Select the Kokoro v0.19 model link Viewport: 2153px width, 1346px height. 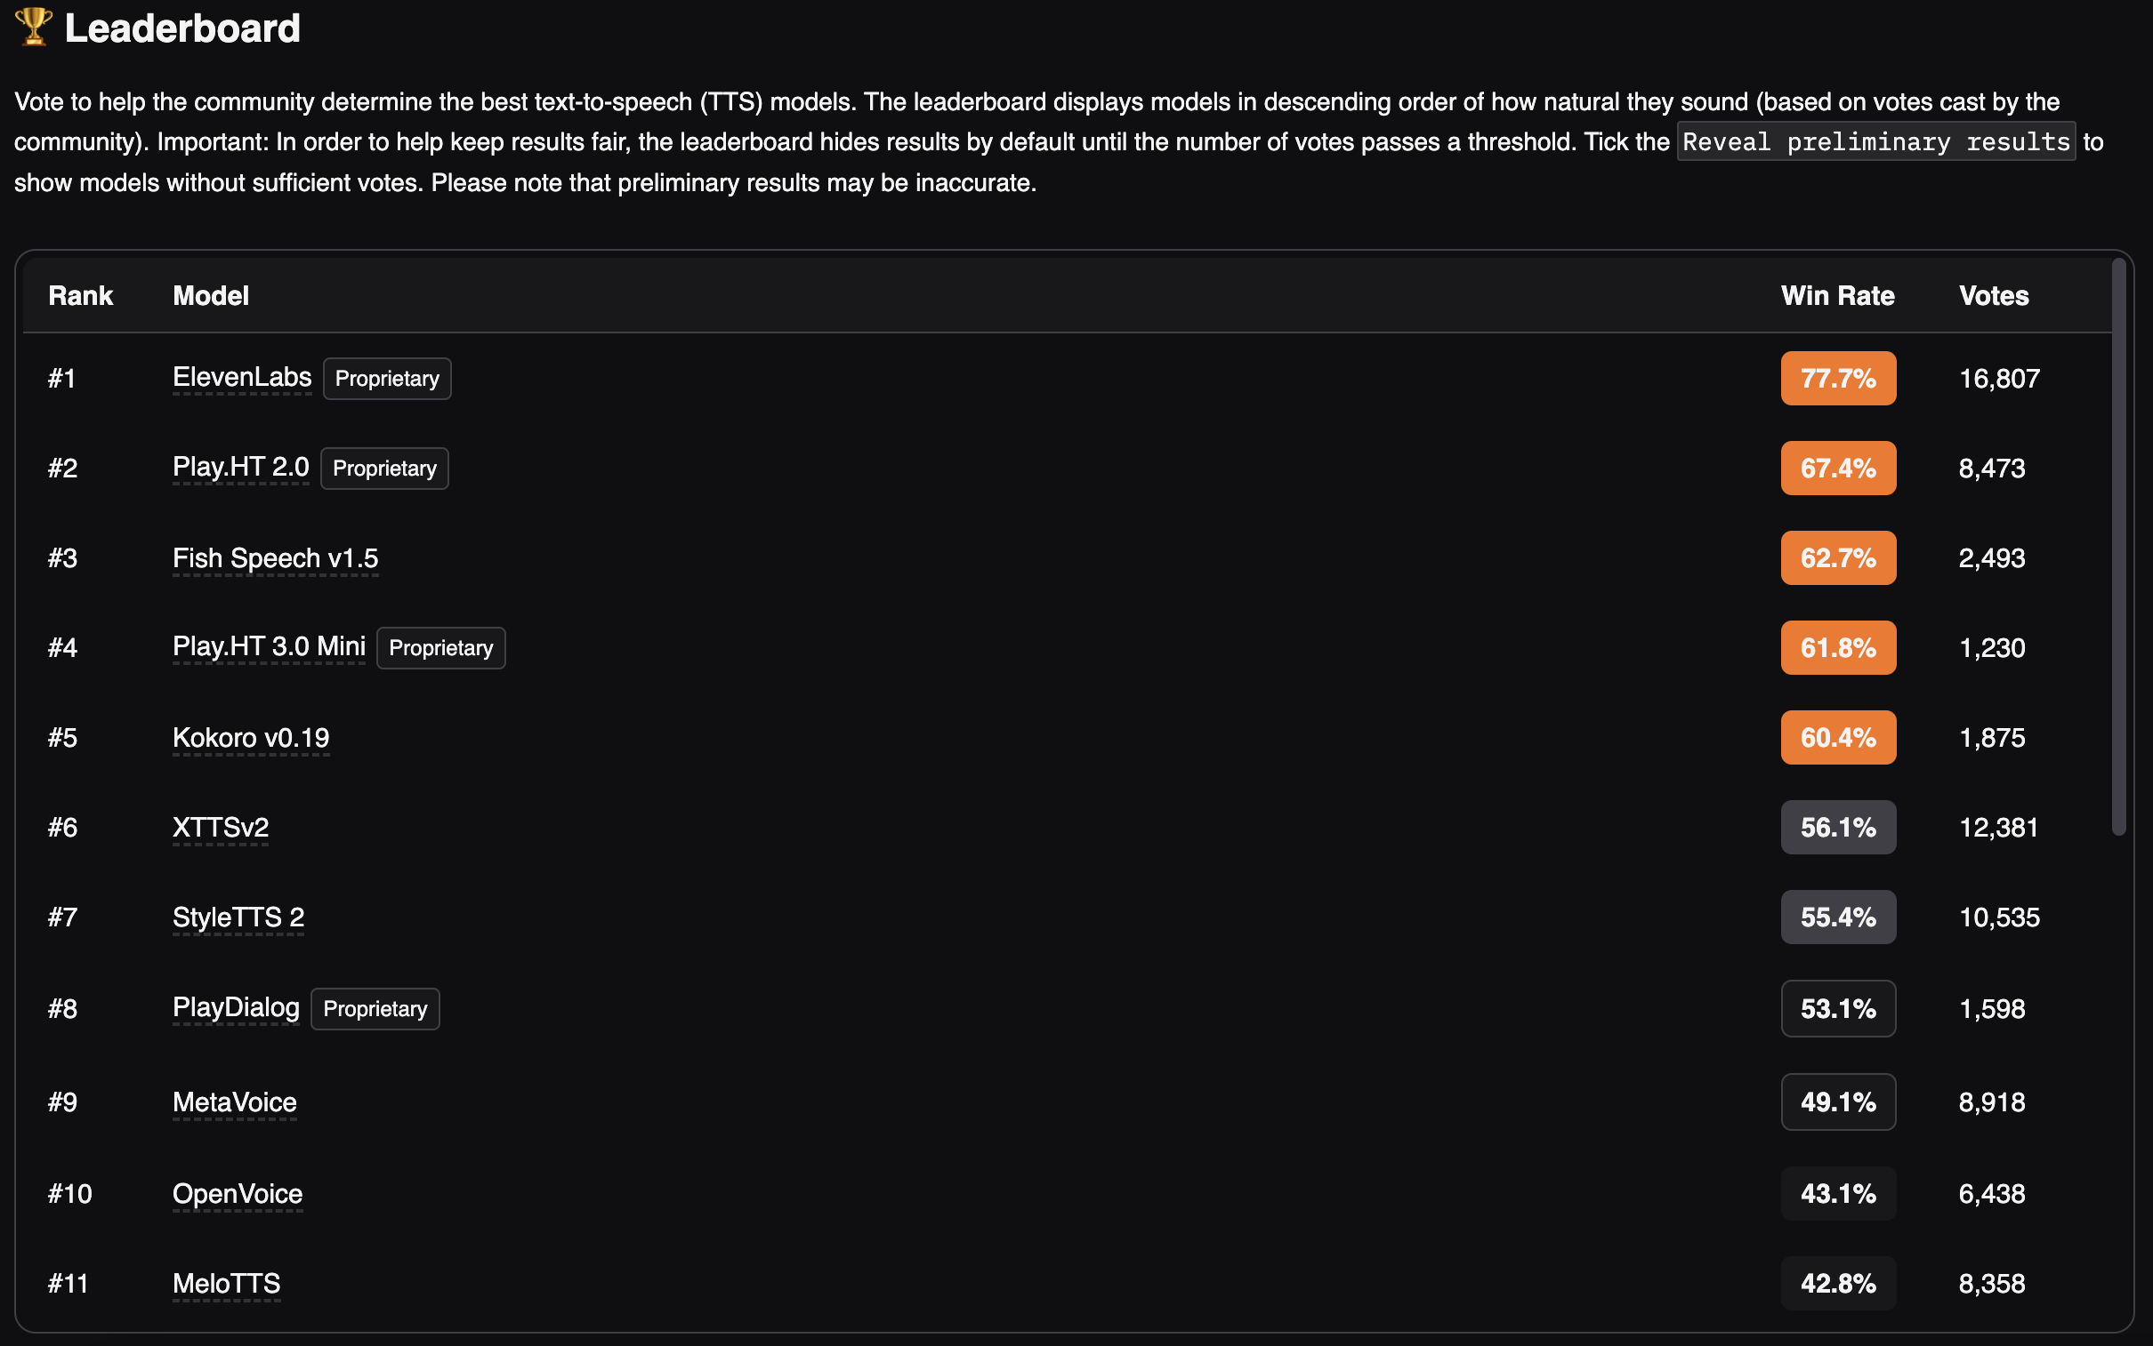(x=250, y=738)
